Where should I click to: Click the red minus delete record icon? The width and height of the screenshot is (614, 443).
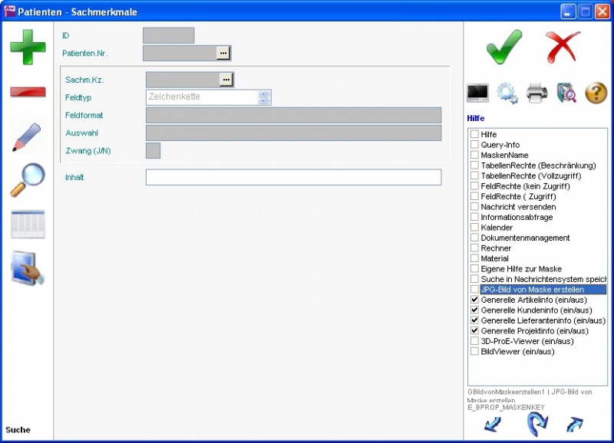pyautogui.click(x=28, y=92)
